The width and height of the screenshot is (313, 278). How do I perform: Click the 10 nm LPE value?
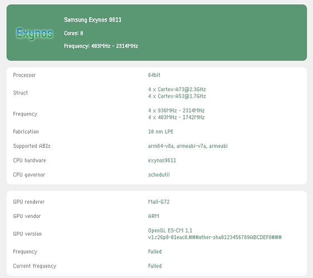161,132
